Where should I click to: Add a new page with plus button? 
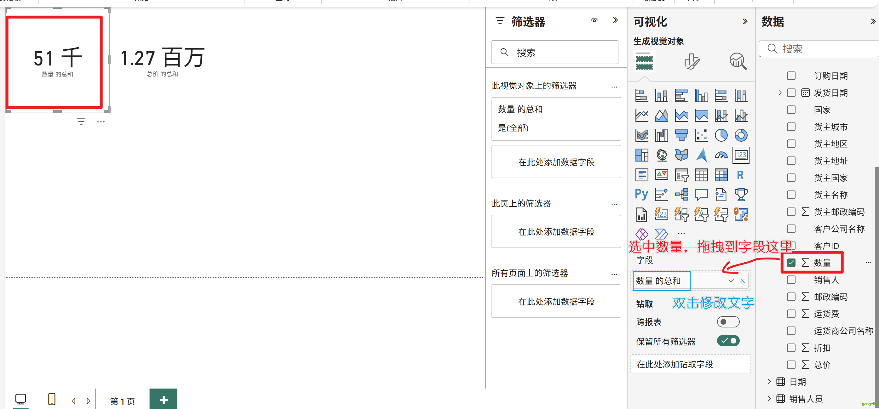164,400
